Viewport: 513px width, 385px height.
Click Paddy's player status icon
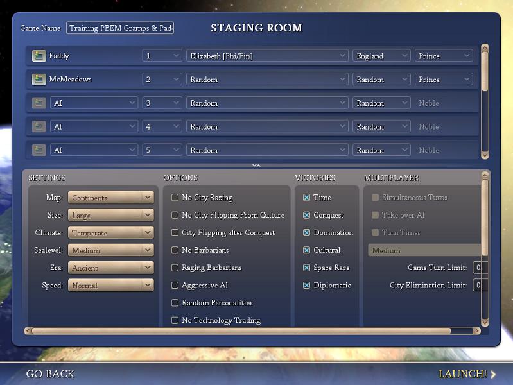click(39, 56)
